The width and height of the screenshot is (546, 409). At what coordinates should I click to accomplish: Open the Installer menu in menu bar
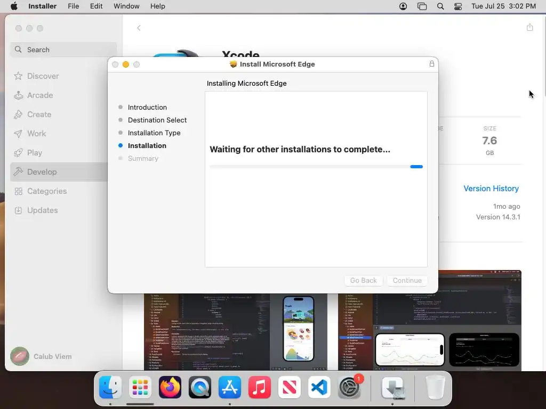42,6
